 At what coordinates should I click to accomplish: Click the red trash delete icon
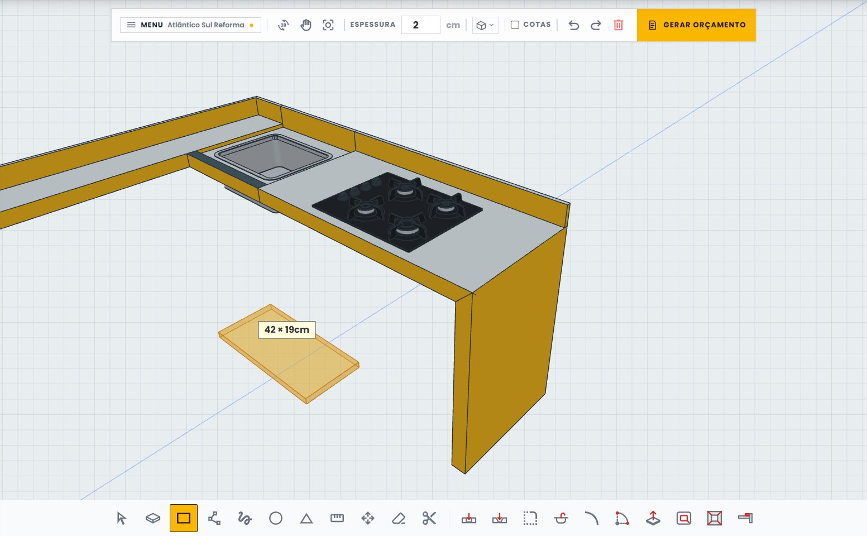pyautogui.click(x=619, y=25)
